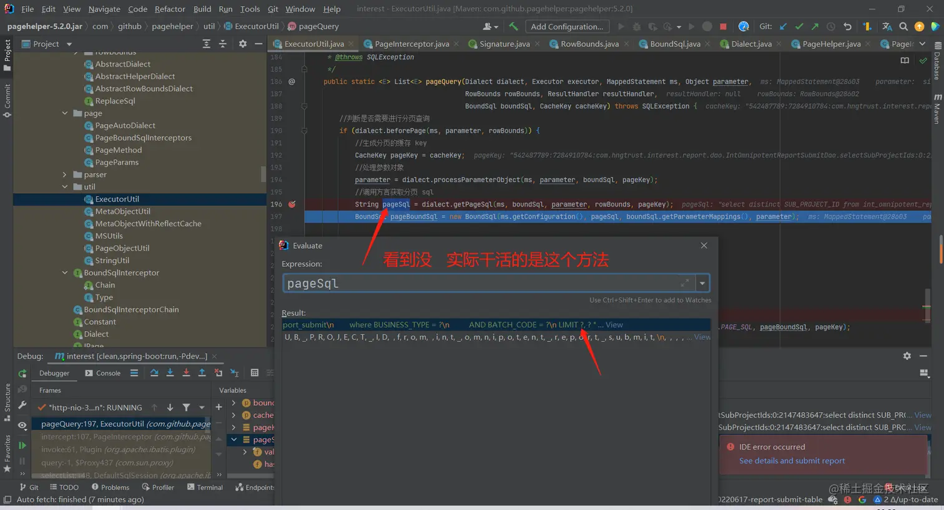The height and width of the screenshot is (510, 944).
Task: Click the Build project hammer icon
Action: coord(513,26)
